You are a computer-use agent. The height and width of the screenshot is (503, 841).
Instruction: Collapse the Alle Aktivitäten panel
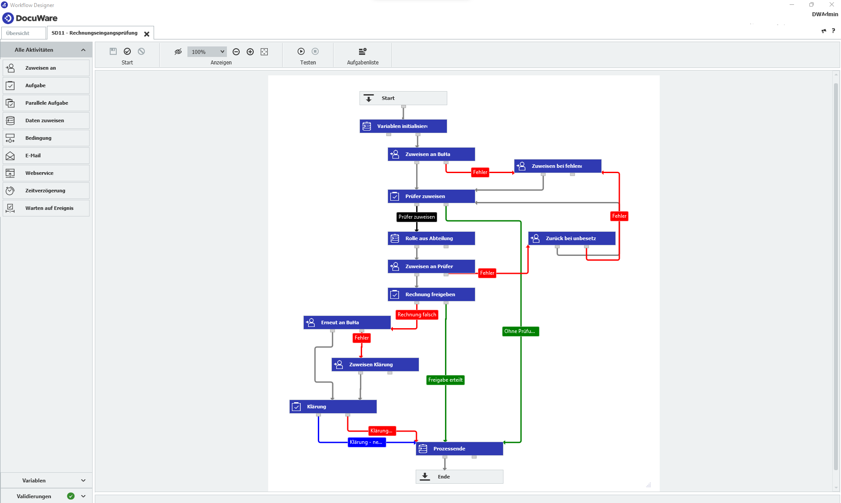pos(83,50)
